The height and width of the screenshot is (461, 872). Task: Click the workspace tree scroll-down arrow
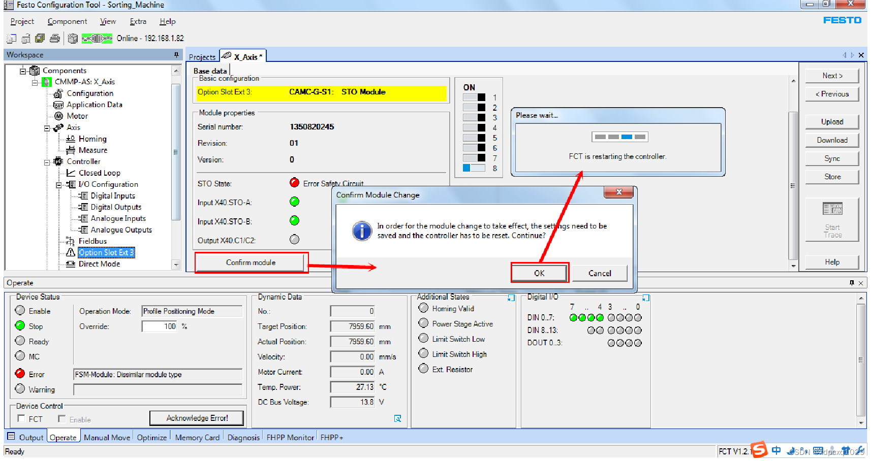point(176,265)
